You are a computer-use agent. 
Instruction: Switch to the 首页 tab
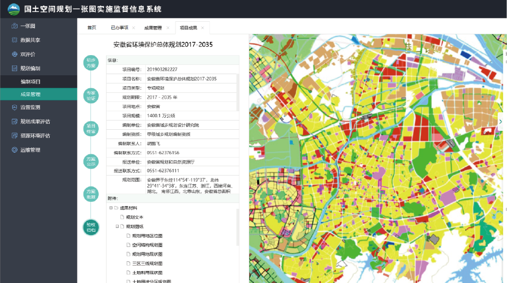coord(91,28)
